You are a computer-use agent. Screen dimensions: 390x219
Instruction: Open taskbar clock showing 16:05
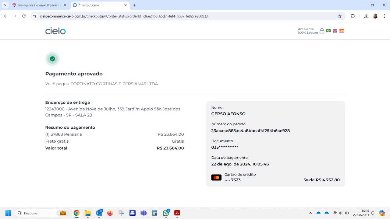point(361,213)
